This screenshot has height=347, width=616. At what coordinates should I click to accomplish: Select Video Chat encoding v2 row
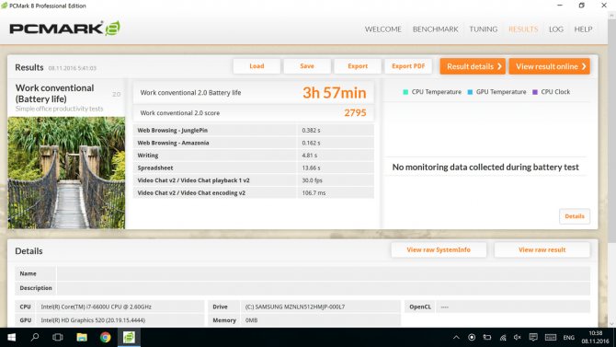[x=254, y=192]
